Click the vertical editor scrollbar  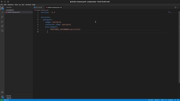[179, 47]
